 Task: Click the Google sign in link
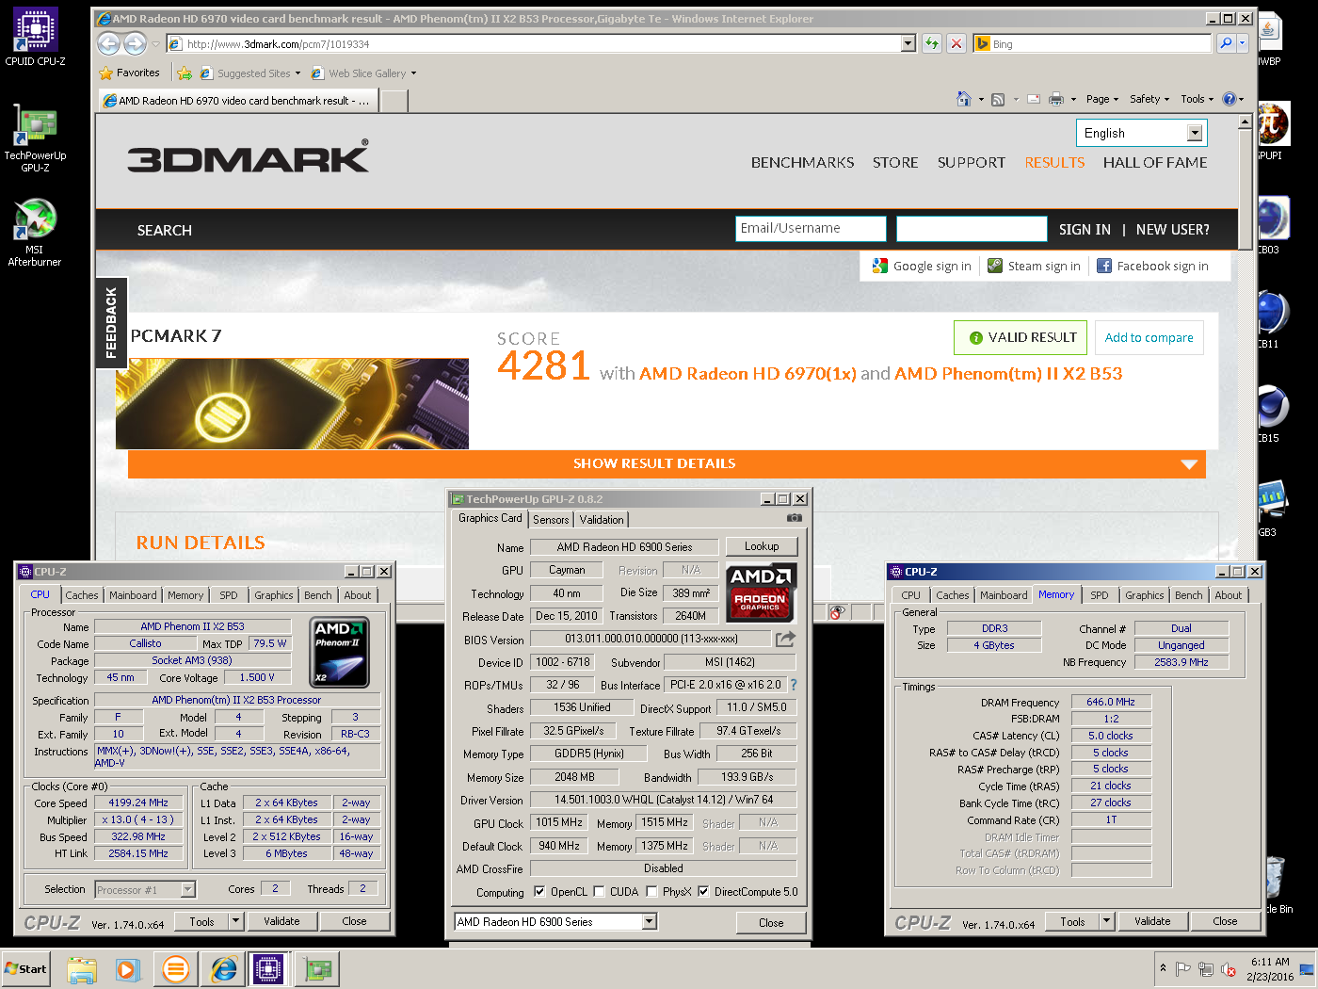(922, 267)
